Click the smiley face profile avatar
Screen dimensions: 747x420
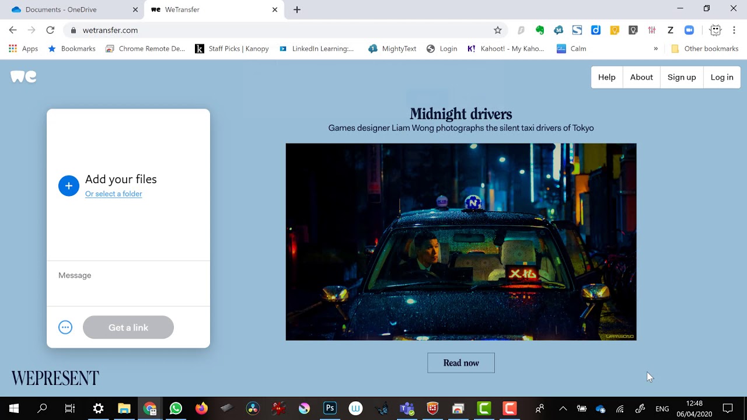point(715,30)
